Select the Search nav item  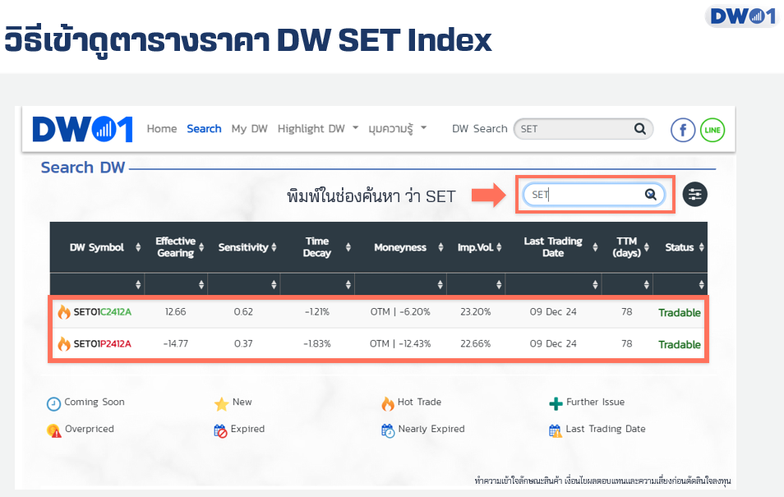click(x=204, y=128)
